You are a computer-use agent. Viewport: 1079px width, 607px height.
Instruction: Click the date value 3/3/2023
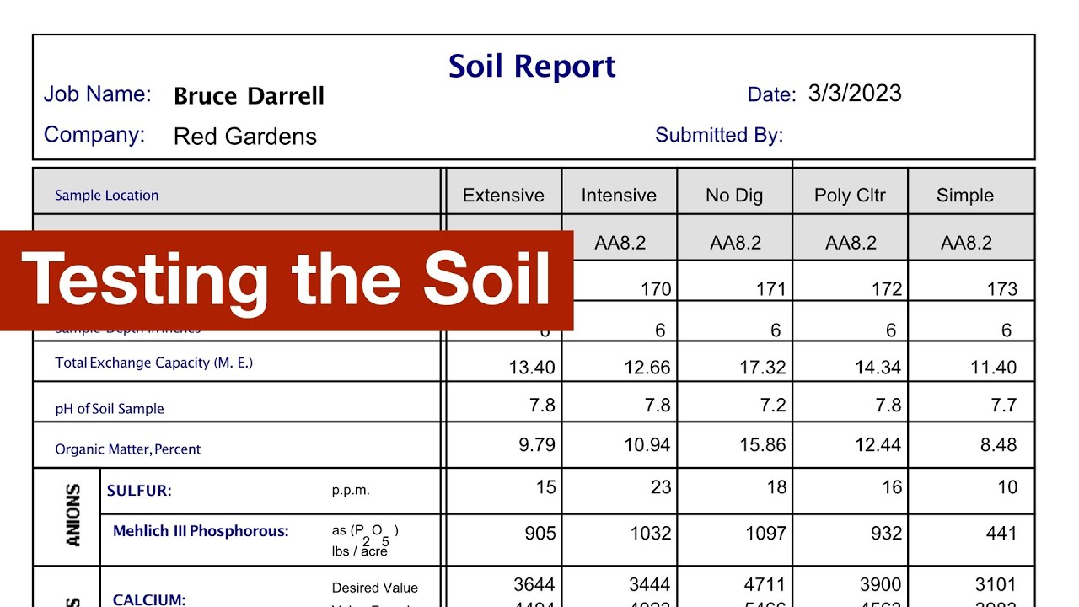point(854,94)
